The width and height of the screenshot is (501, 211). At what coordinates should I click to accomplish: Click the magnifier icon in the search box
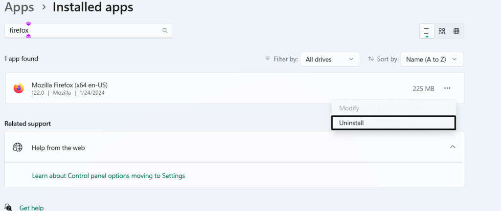[165, 30]
